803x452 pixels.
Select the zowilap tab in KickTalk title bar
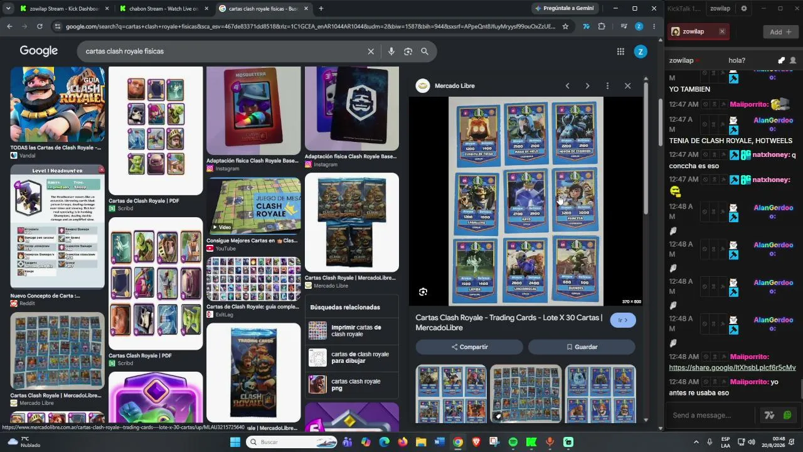(720, 9)
